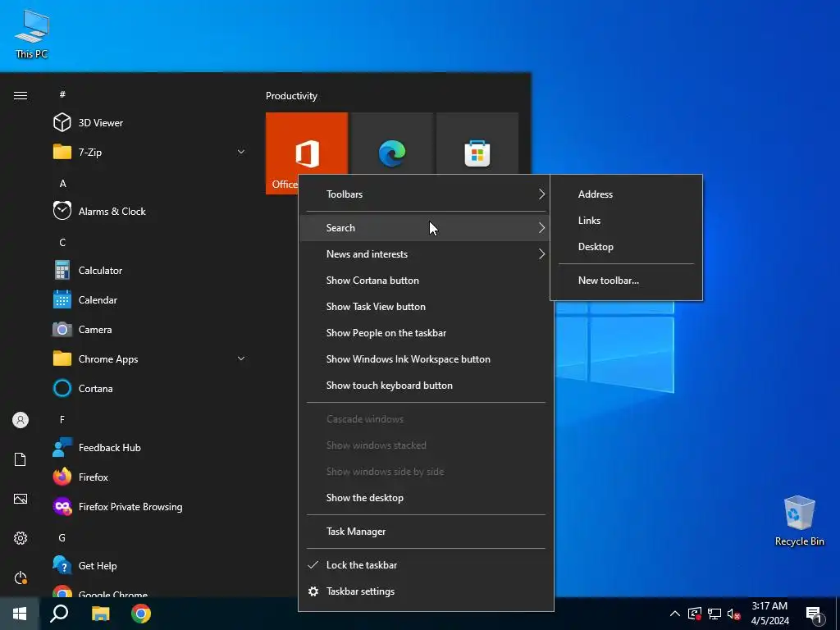Click the taskbar search magnifier icon
This screenshot has width=840, height=630.
tap(59, 614)
